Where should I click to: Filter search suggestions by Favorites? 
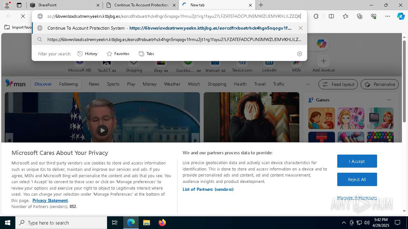point(118,54)
